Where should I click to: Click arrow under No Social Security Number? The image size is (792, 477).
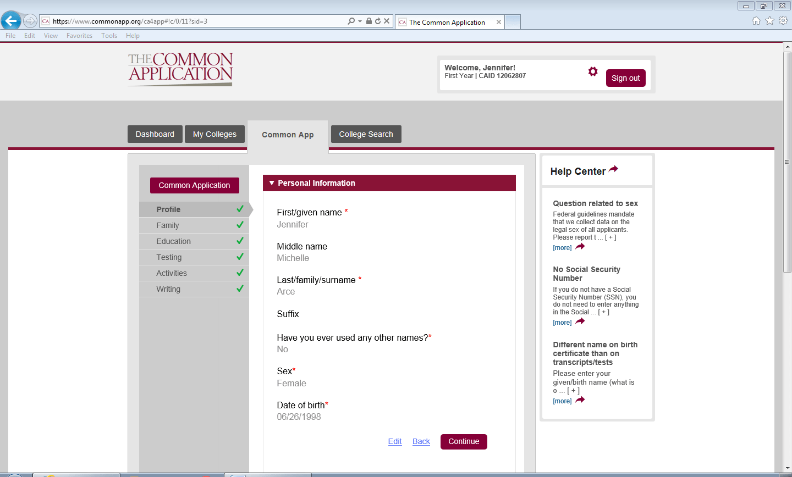pyautogui.click(x=580, y=321)
